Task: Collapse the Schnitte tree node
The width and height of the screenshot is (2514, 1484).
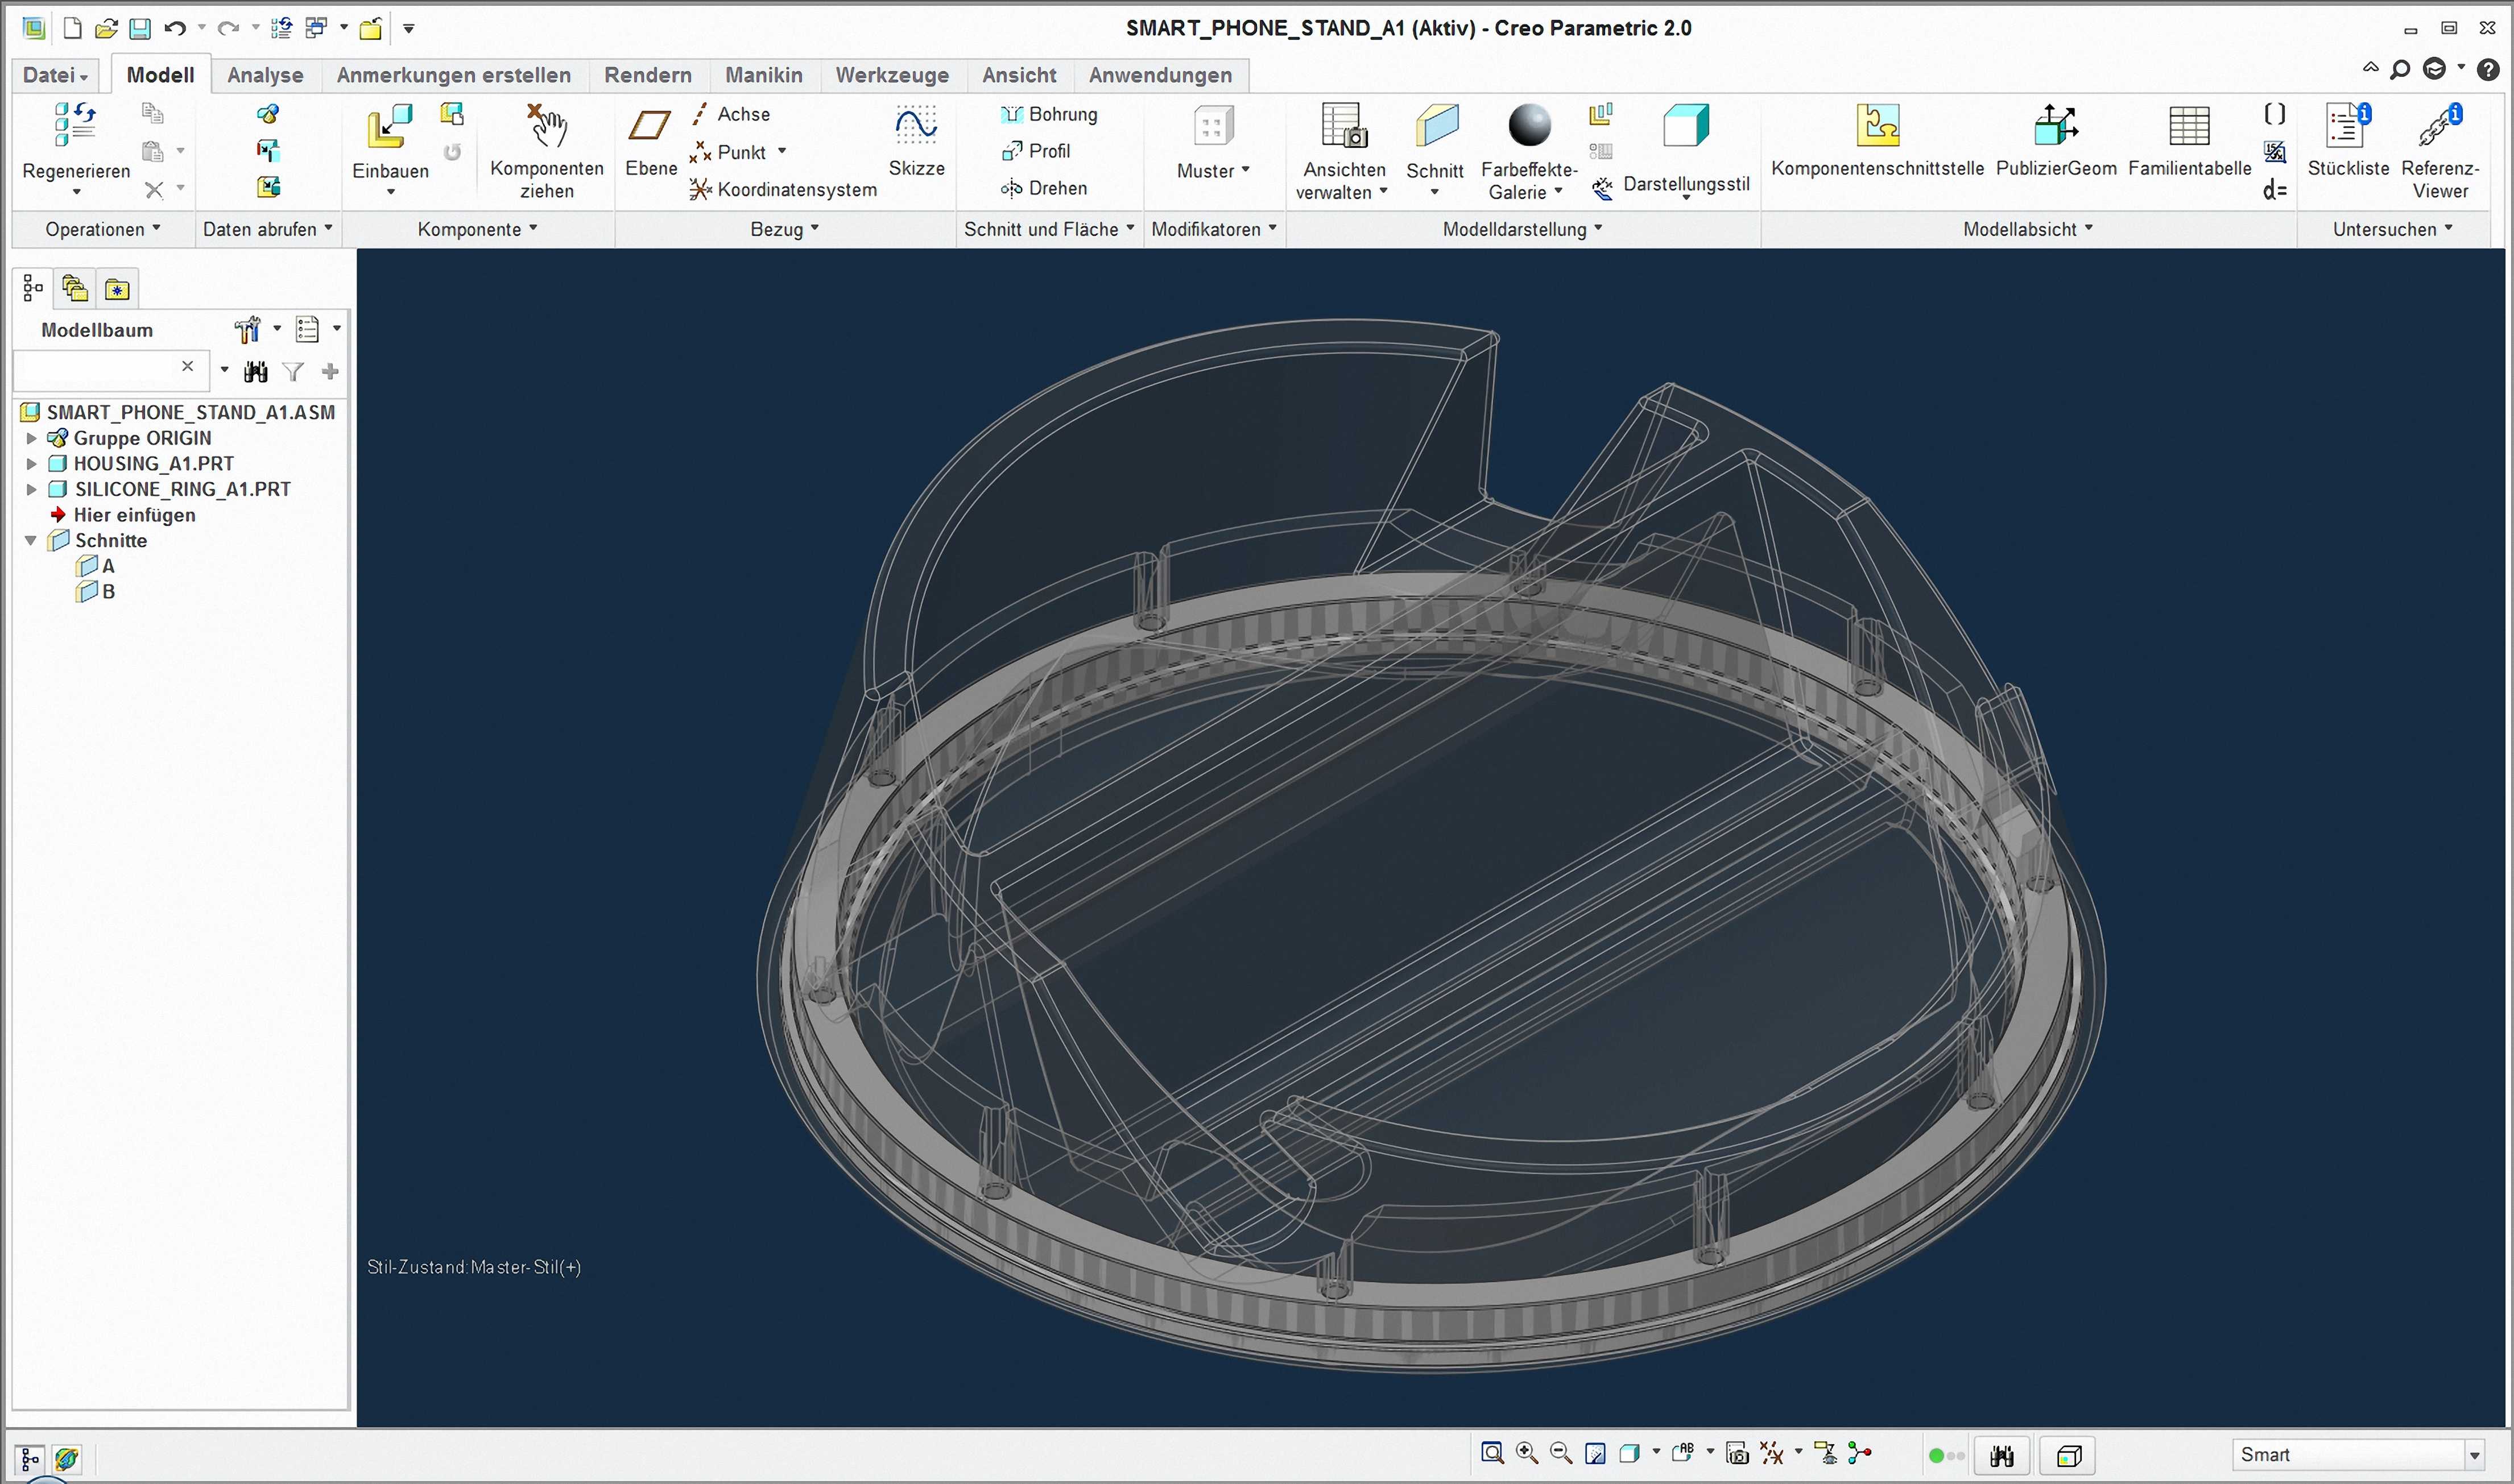Action: 31,540
